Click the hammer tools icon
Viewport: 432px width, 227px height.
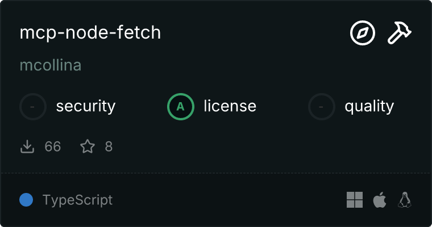point(400,33)
